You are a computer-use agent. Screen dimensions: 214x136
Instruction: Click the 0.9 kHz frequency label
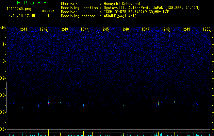click(x=3, y=78)
